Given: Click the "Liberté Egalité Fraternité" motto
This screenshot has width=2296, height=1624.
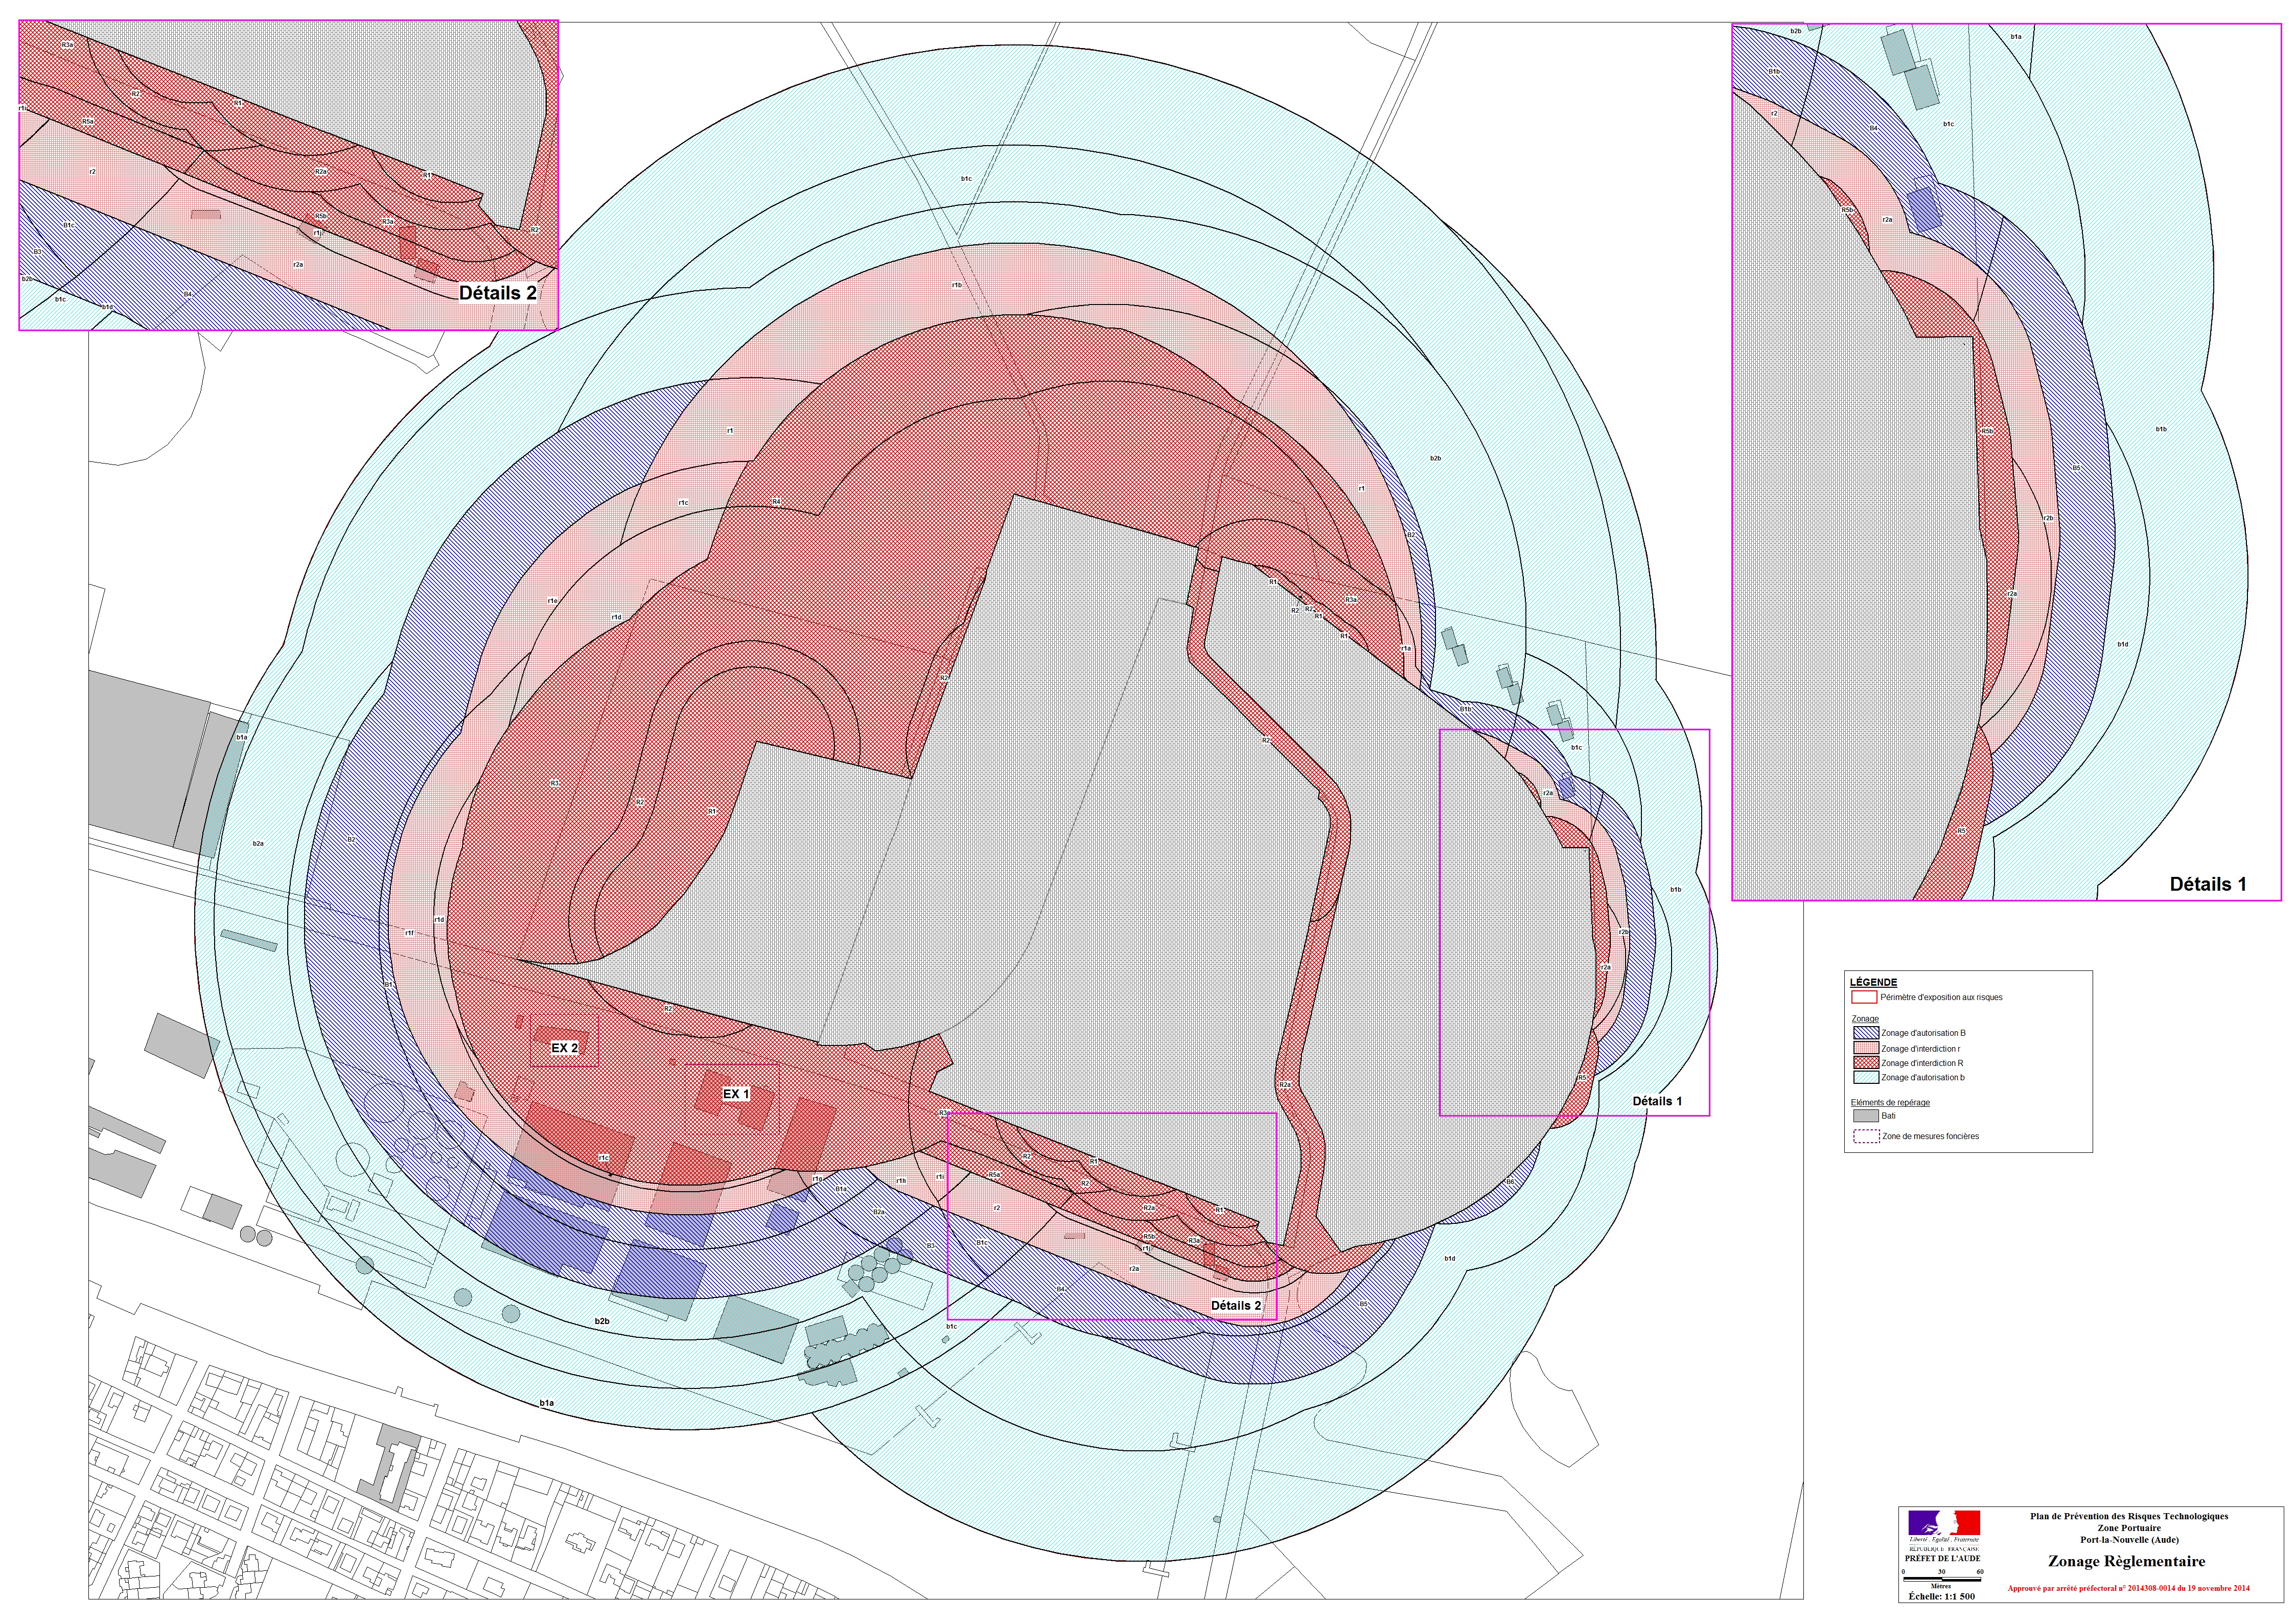Looking at the screenshot, I should (1944, 1540).
